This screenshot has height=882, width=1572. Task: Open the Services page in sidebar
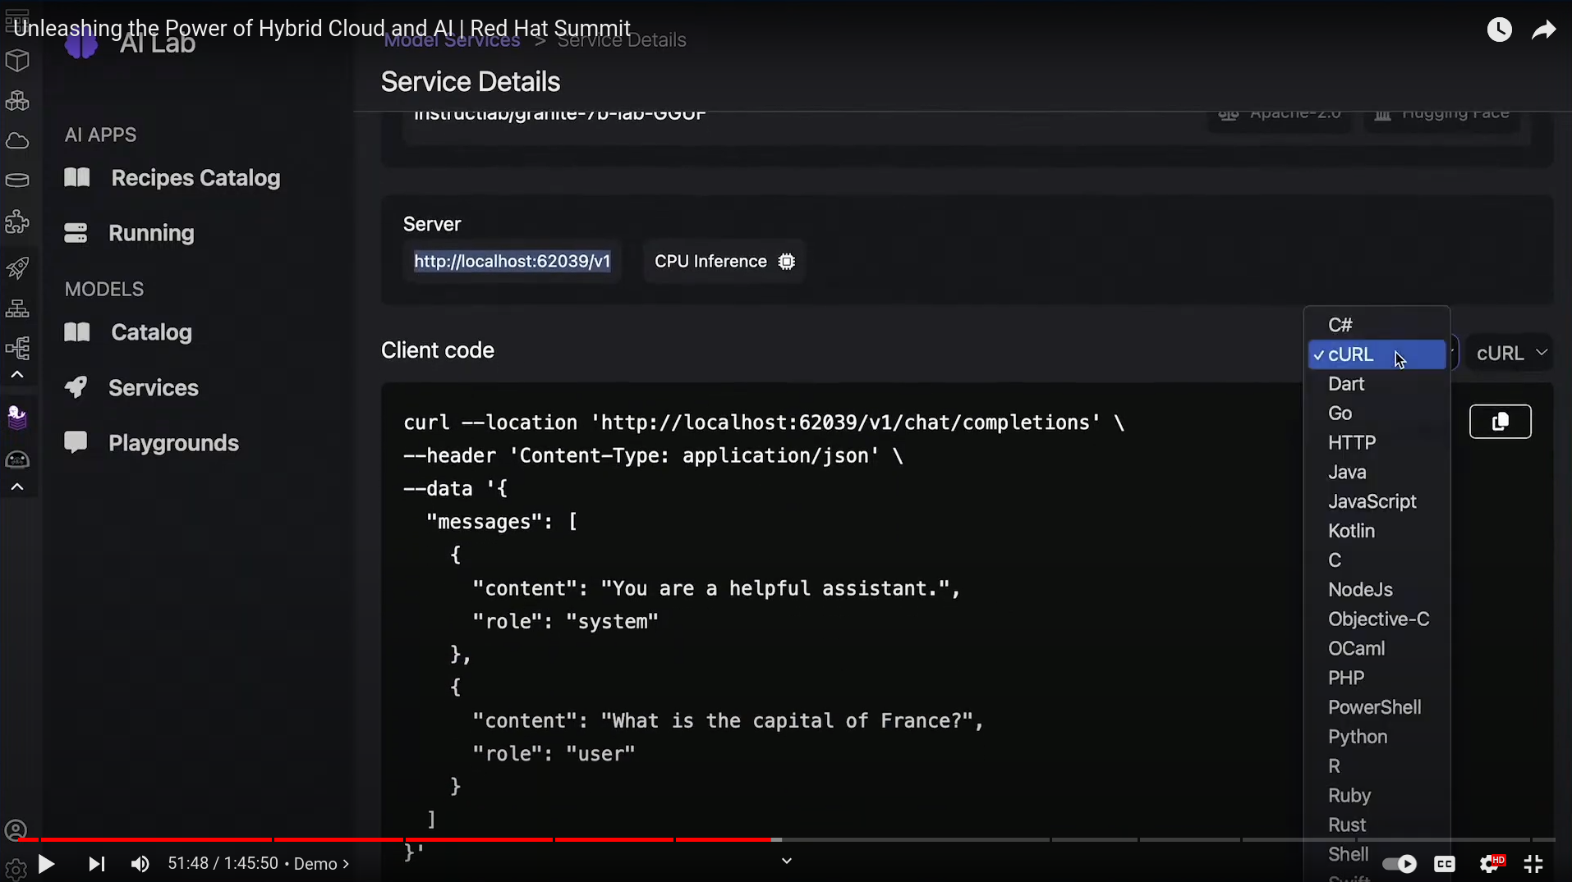point(154,388)
